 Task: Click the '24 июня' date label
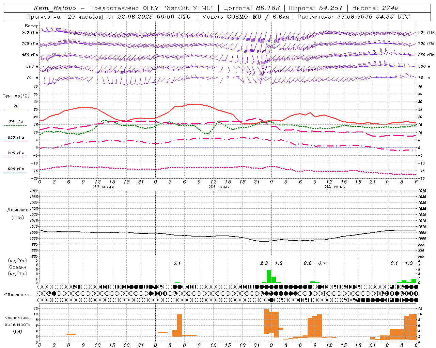pyautogui.click(x=335, y=187)
